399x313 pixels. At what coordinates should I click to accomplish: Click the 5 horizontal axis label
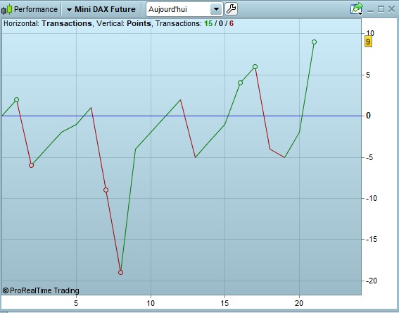(x=76, y=303)
